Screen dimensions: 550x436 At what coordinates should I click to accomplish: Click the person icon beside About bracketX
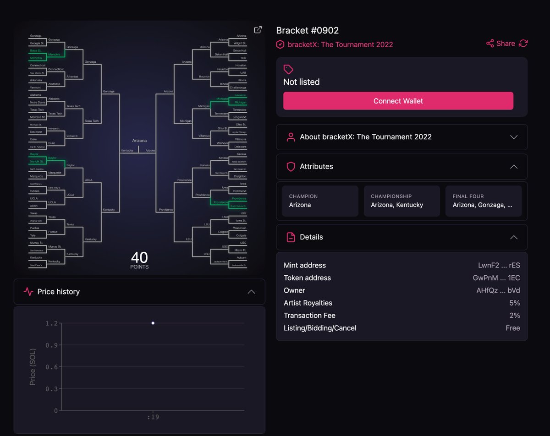291,137
